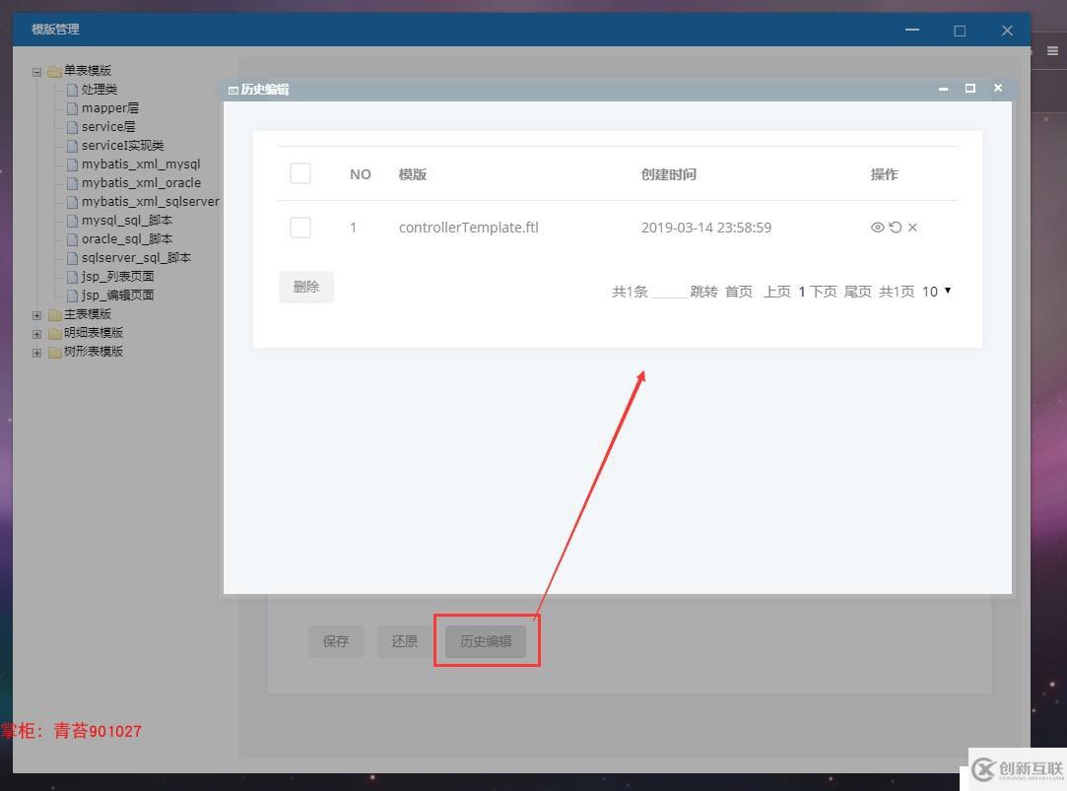Click the 2019-03-14 23:58:59 creation time
This screenshot has width=1067, height=791.
pos(705,228)
